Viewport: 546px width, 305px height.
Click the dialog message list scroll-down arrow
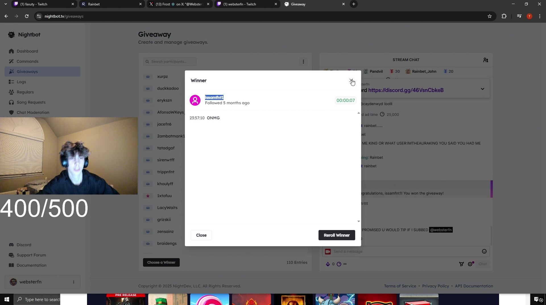coord(359,221)
